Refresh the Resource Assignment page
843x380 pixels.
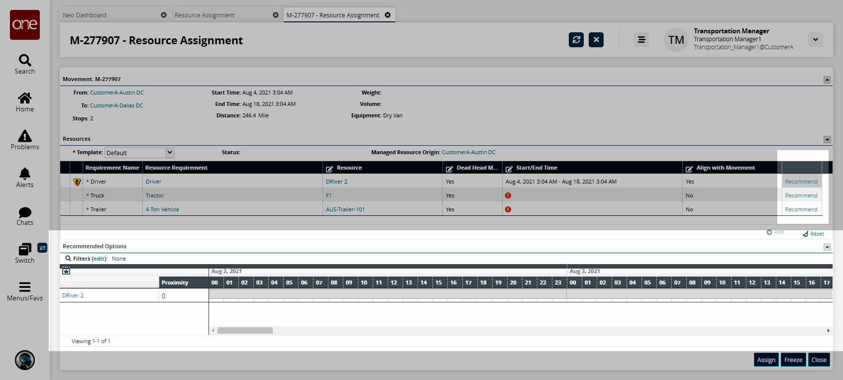(576, 40)
